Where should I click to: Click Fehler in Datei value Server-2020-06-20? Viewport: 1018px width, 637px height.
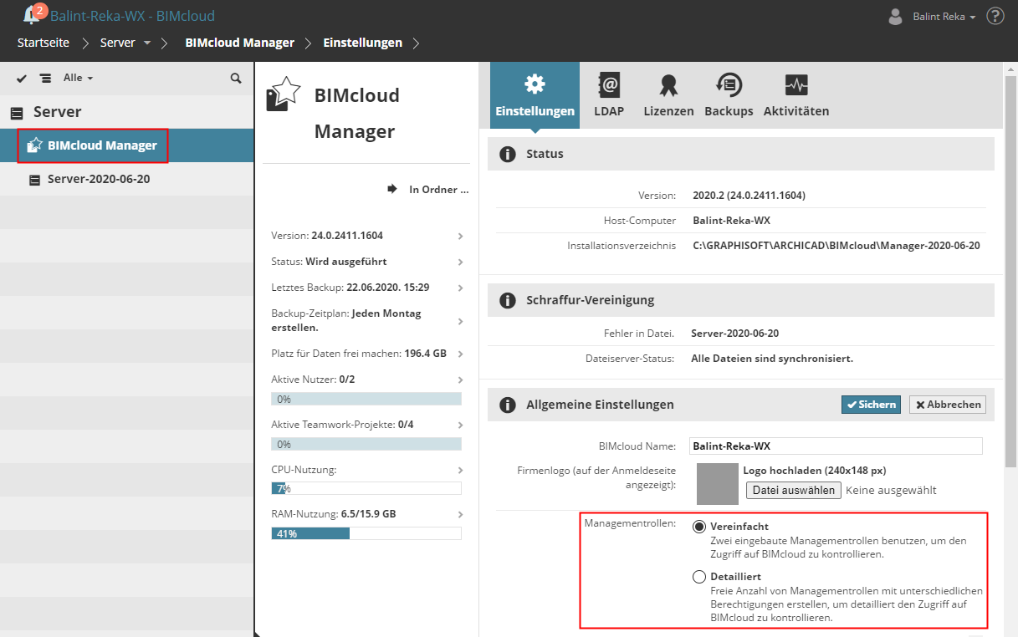click(735, 334)
